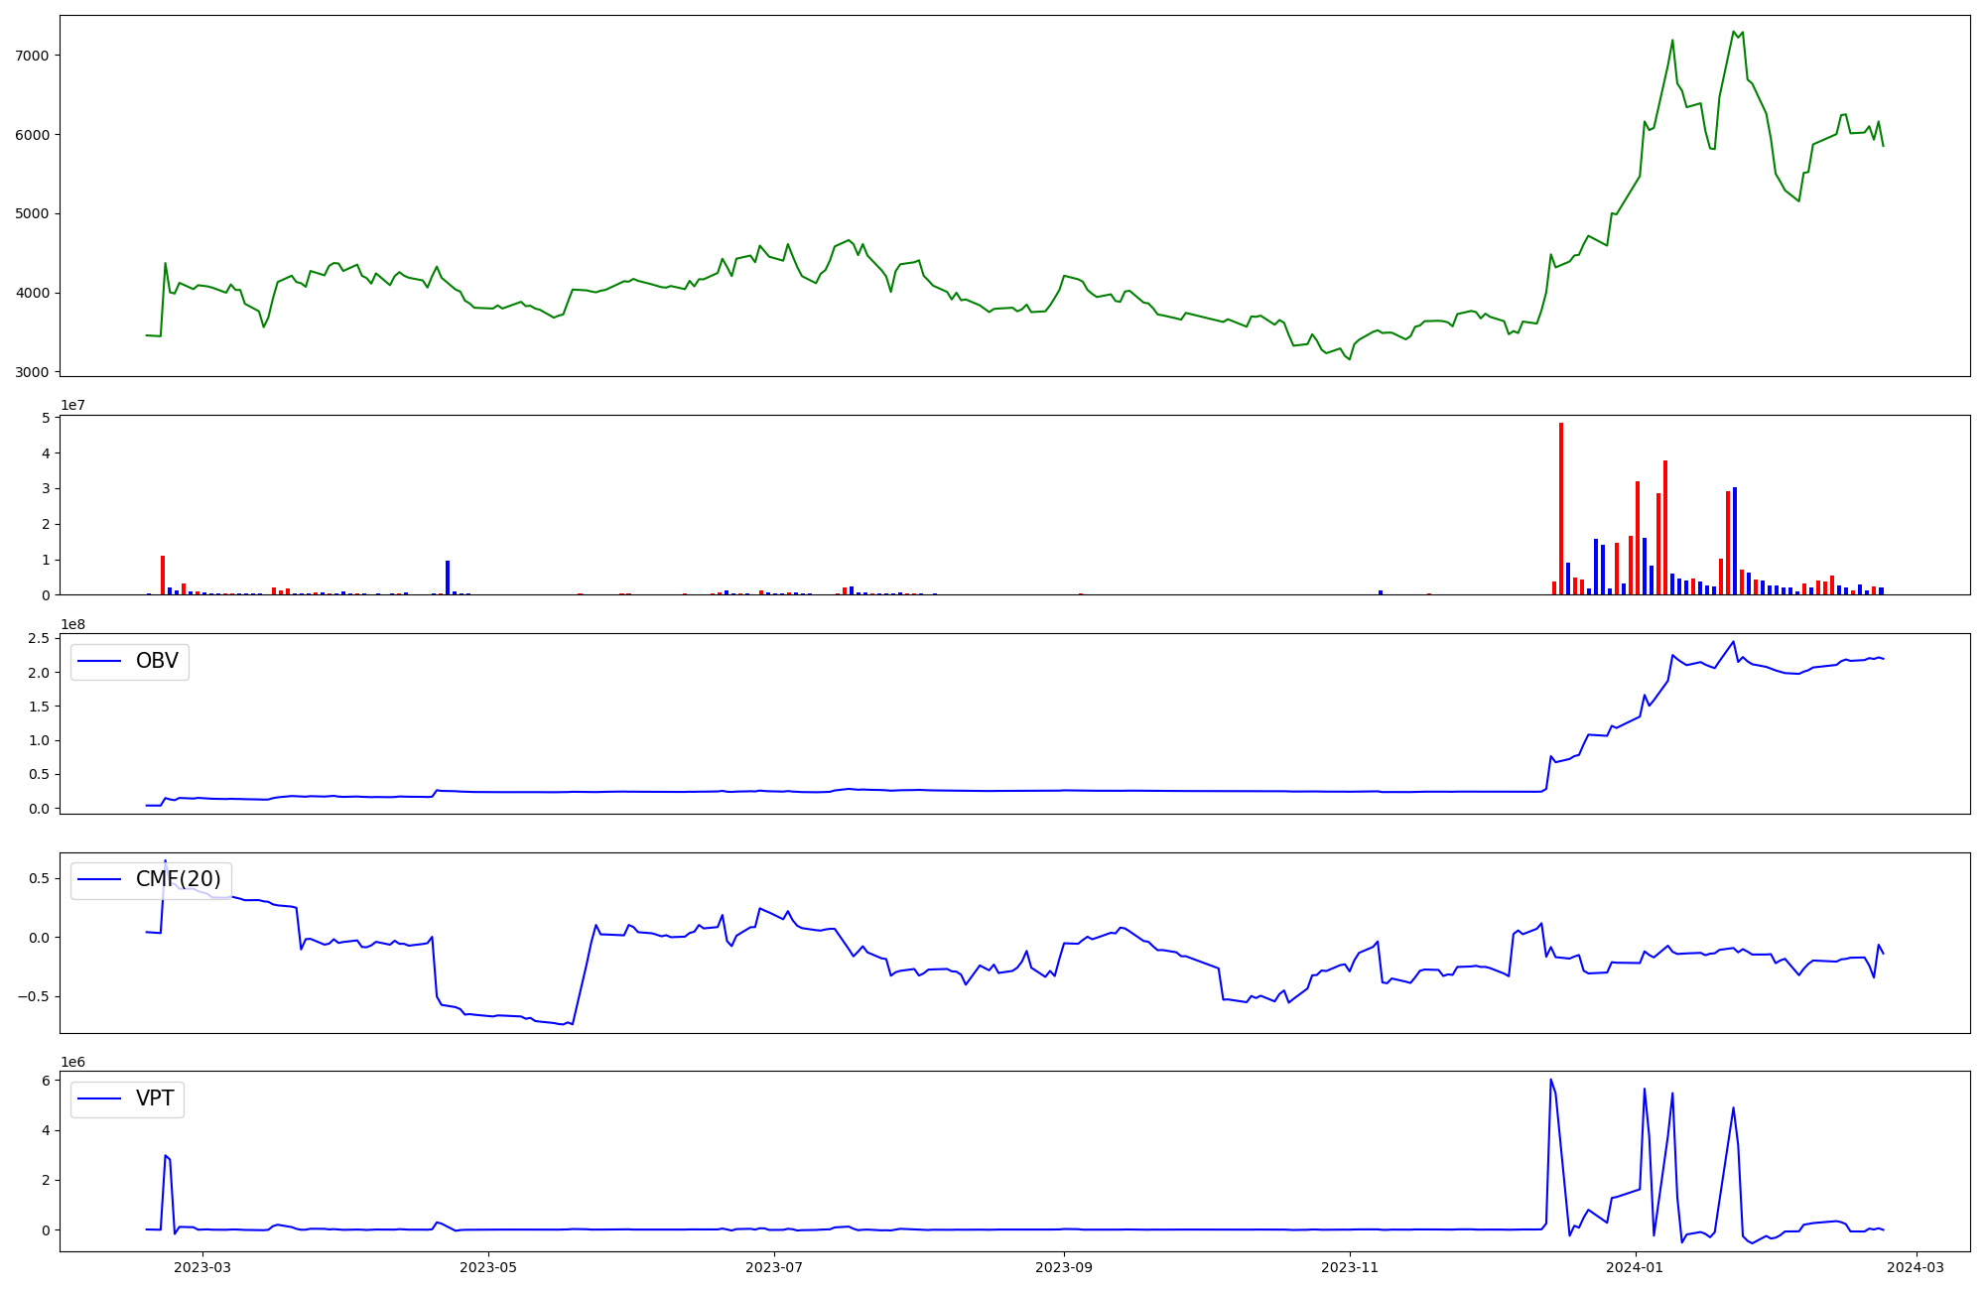The image size is (1985, 1290).
Task: Click the 2023-11 x-axis date label
Action: pyautogui.click(x=1350, y=1267)
